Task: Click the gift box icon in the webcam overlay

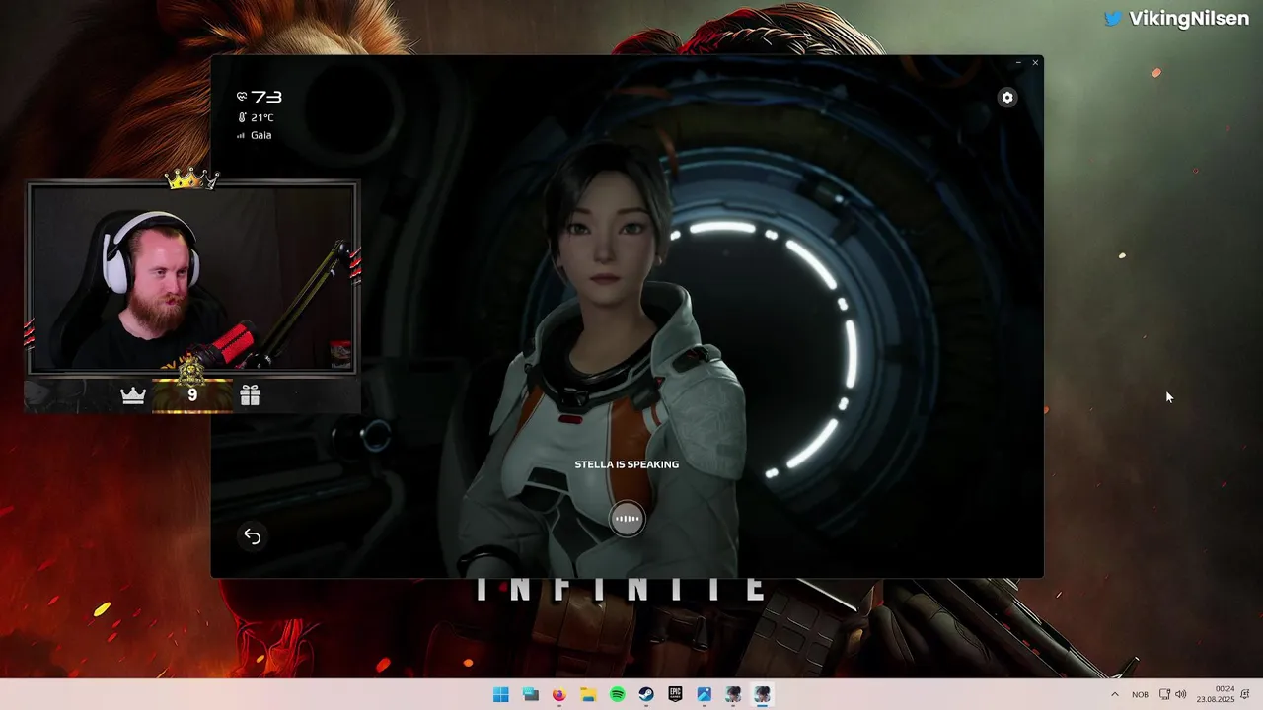Action: coord(250,395)
